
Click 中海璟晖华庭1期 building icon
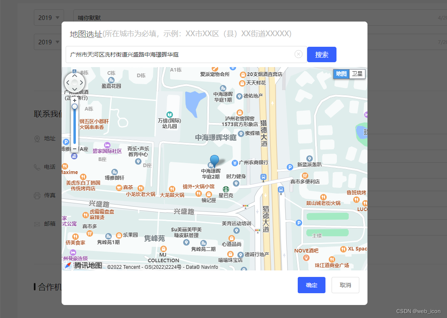tap(223, 88)
